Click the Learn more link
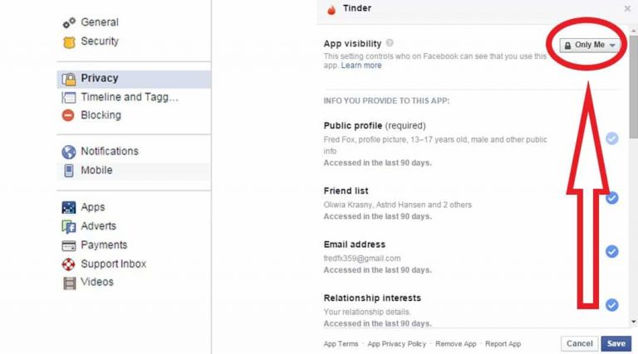The width and height of the screenshot is (638, 354). tap(361, 65)
